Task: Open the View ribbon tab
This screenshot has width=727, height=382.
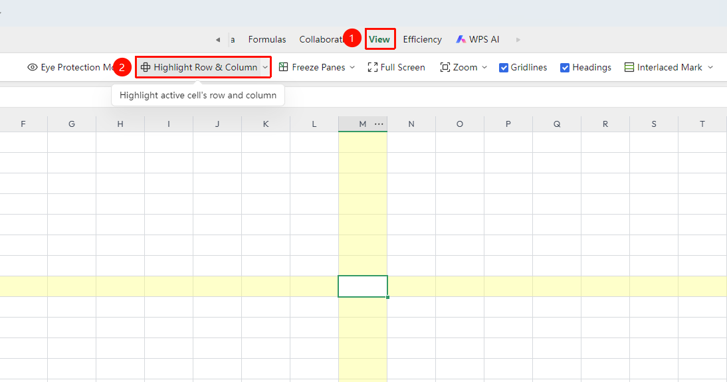Action: [x=379, y=39]
